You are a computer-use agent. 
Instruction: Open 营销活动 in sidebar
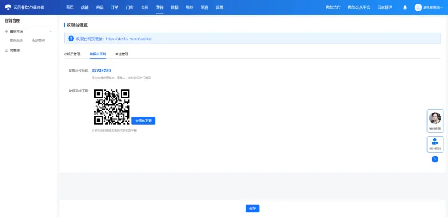click(16, 41)
